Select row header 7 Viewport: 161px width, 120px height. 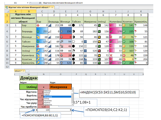pyautogui.click(x=7, y=46)
